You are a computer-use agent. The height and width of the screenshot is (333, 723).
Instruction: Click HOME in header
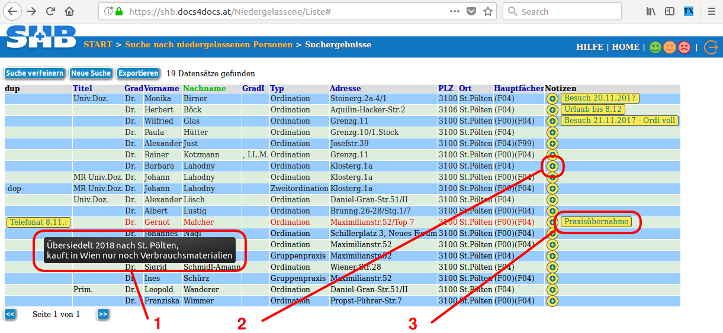point(625,47)
